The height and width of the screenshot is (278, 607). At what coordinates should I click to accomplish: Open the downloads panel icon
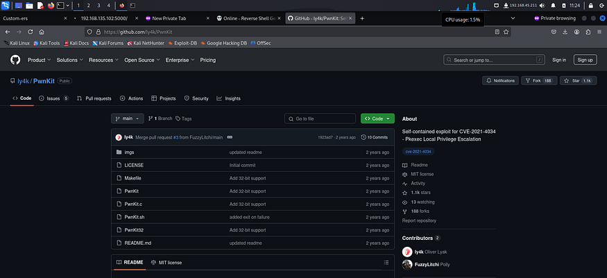[x=565, y=32]
